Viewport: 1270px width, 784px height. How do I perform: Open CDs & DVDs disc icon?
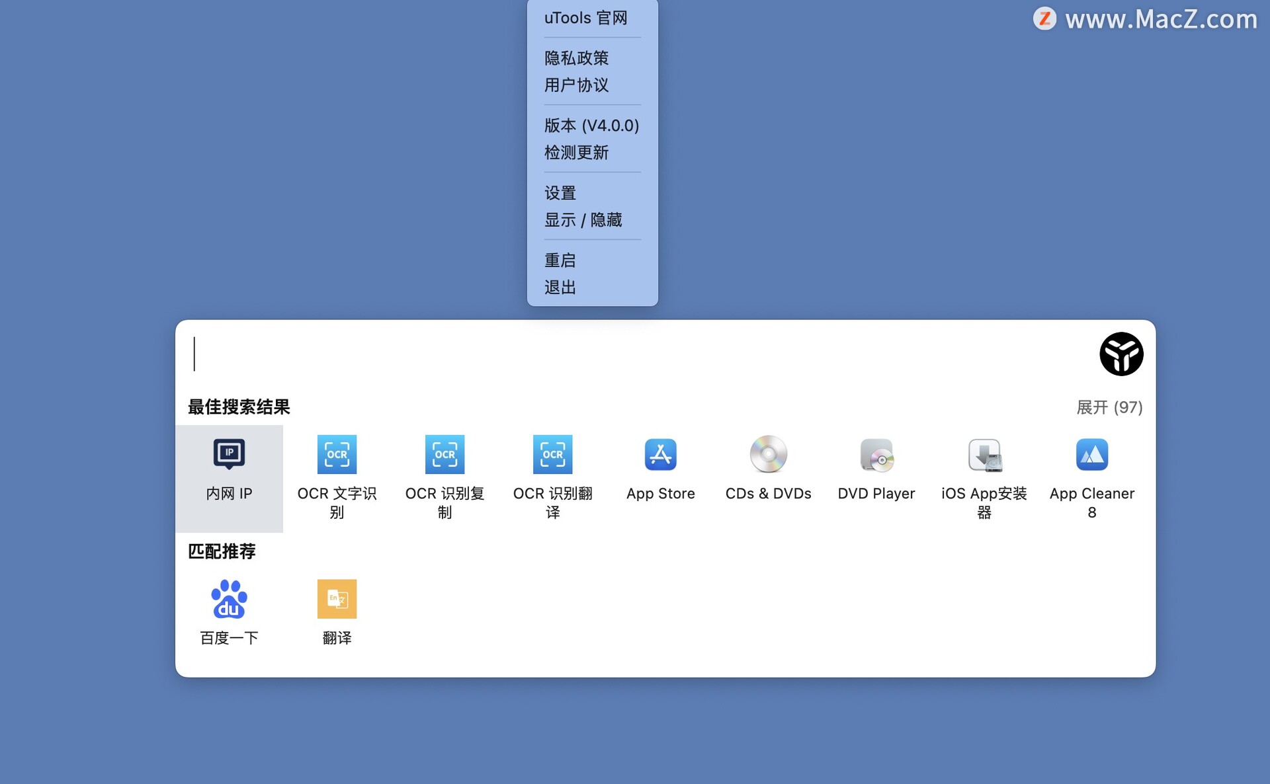(x=768, y=454)
